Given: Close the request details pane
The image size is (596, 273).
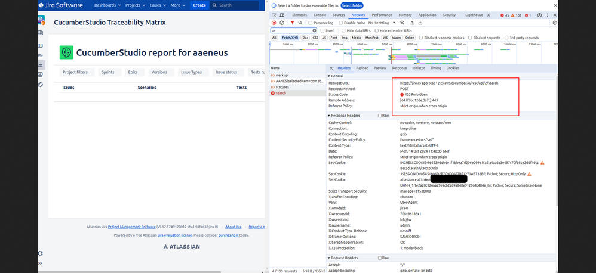Looking at the screenshot, I should (x=331, y=68).
